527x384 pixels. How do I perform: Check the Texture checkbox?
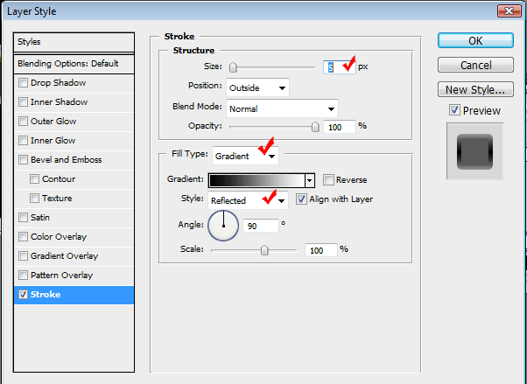click(x=34, y=198)
